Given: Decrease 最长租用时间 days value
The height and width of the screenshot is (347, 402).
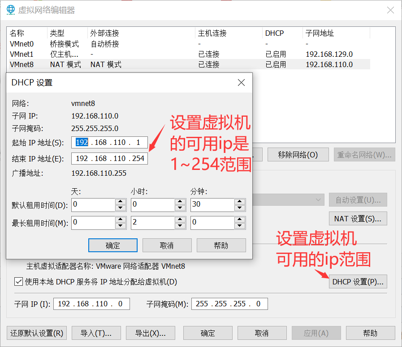Looking at the screenshot, I should pos(121,226).
